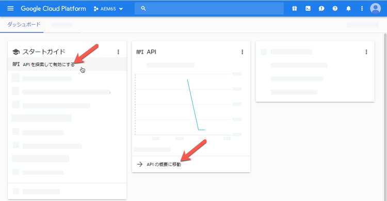Open the header three-dot settings menu
The width and height of the screenshot is (387, 201).
click(x=362, y=9)
